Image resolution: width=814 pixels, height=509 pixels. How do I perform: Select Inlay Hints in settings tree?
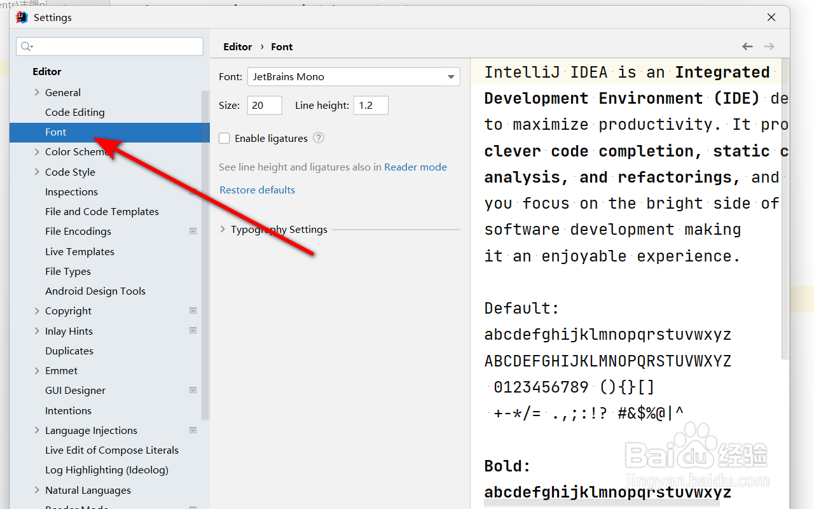(69, 331)
